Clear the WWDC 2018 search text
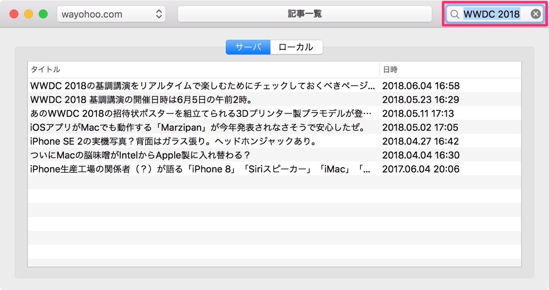The width and height of the screenshot is (549, 290). pyautogui.click(x=535, y=14)
